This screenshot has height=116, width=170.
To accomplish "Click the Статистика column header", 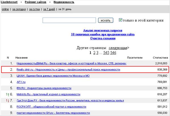I will pyautogui.click(x=160, y=58).
